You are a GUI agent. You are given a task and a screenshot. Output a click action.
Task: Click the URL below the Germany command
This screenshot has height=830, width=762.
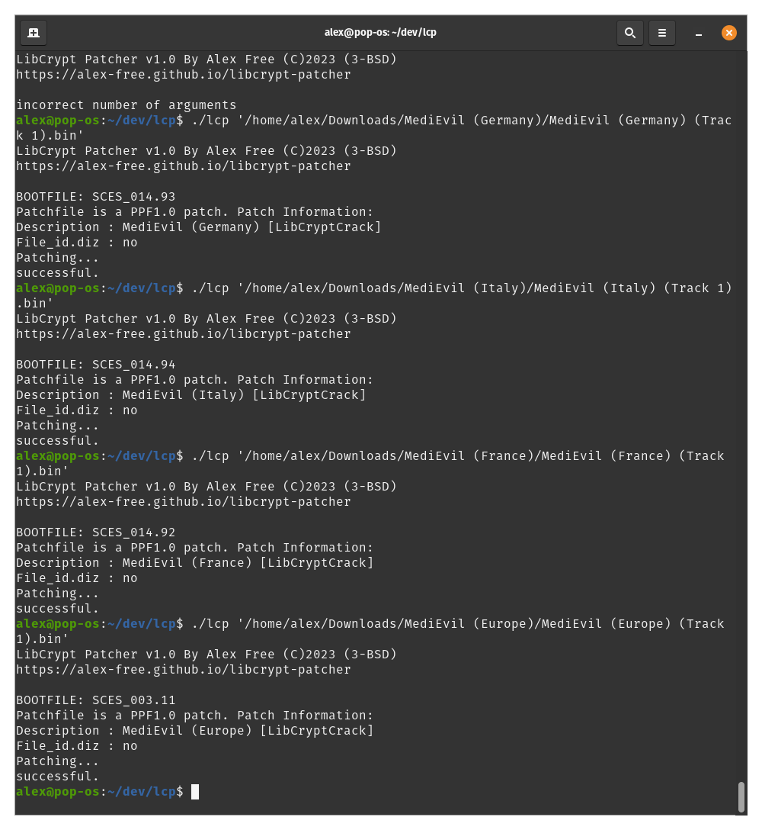click(x=184, y=166)
